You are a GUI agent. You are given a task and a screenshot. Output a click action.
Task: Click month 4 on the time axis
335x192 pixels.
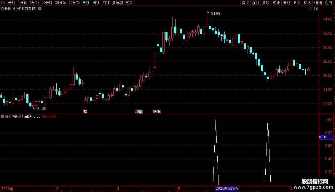point(118,188)
